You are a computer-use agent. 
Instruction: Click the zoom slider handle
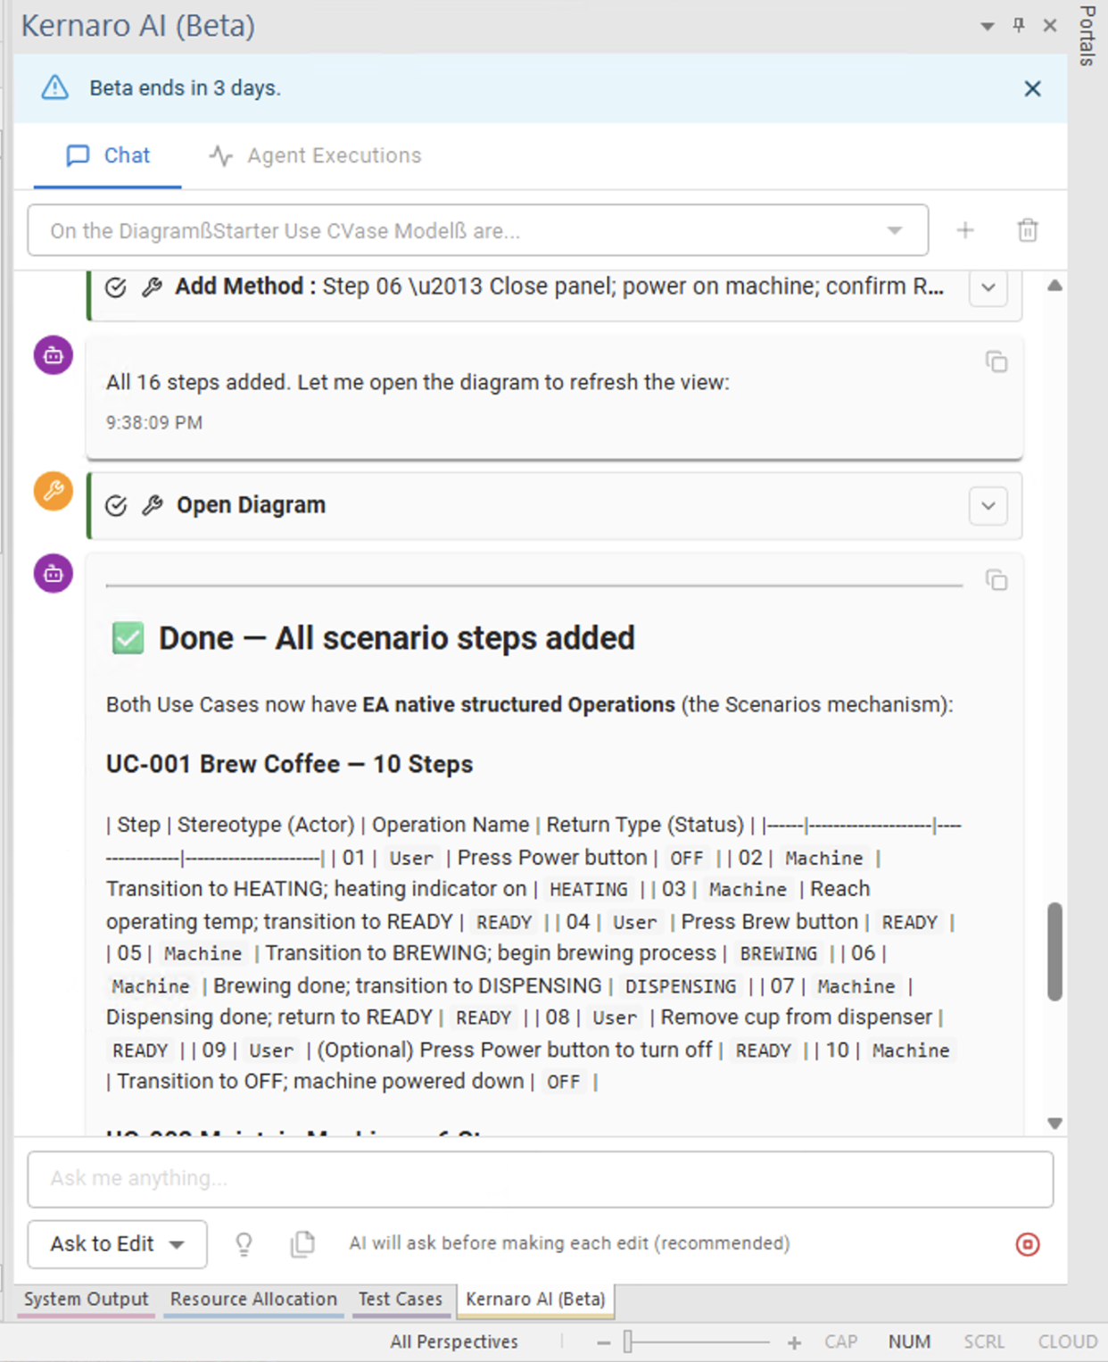[x=628, y=1341]
